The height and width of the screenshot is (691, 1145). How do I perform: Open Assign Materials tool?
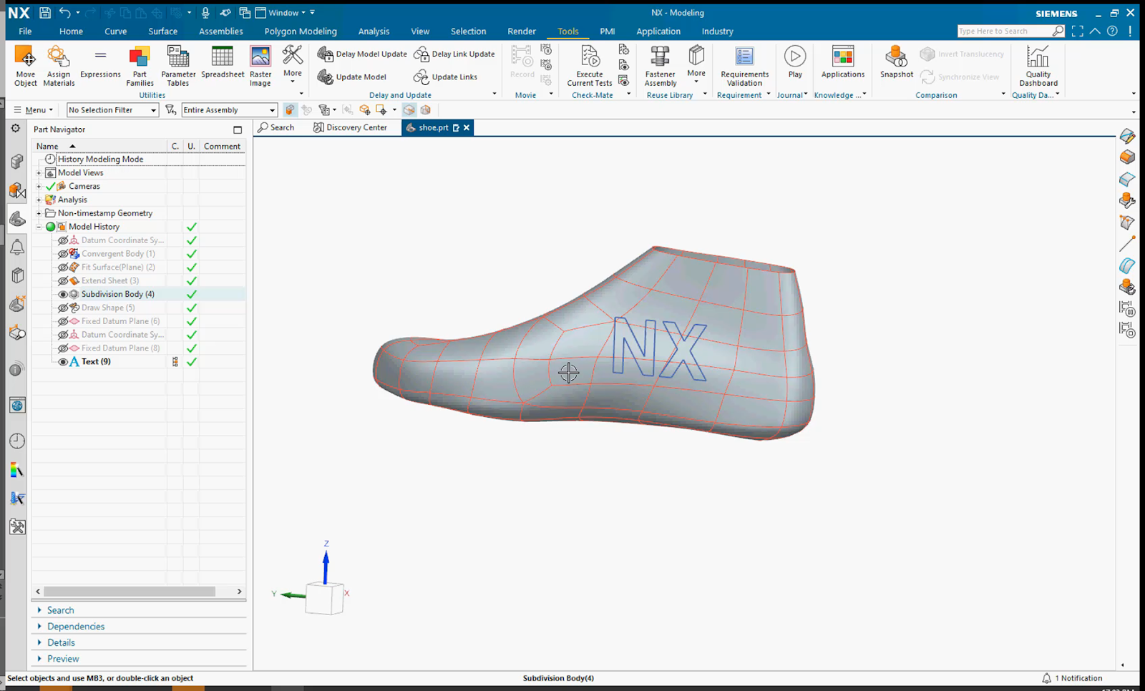tap(59, 66)
